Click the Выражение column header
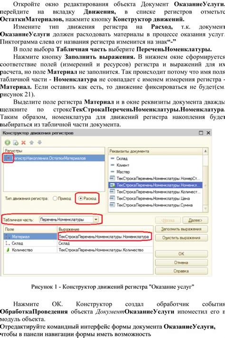 105,229
